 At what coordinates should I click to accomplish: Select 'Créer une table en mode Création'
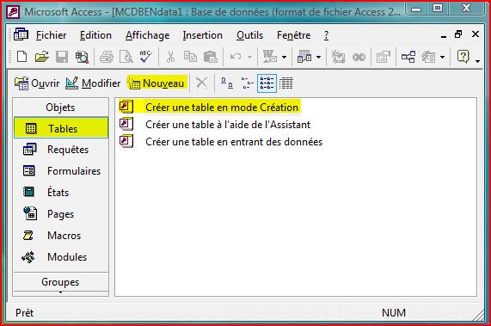(209, 108)
